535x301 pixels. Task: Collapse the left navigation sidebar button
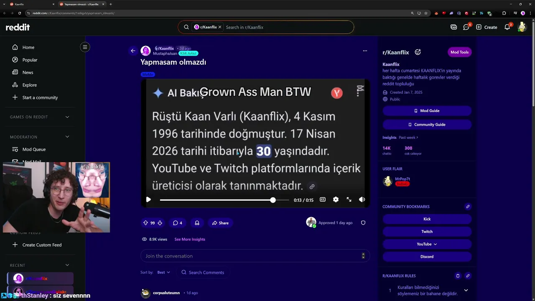tap(85, 47)
